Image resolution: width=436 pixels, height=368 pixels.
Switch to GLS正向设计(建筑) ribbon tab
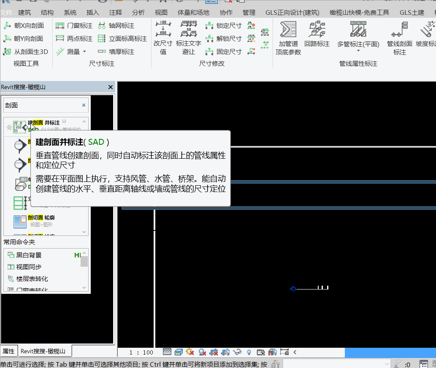[292, 13]
